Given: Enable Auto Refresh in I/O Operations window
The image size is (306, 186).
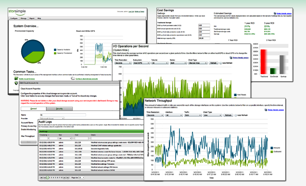Looking at the screenshot, I should [221, 63].
